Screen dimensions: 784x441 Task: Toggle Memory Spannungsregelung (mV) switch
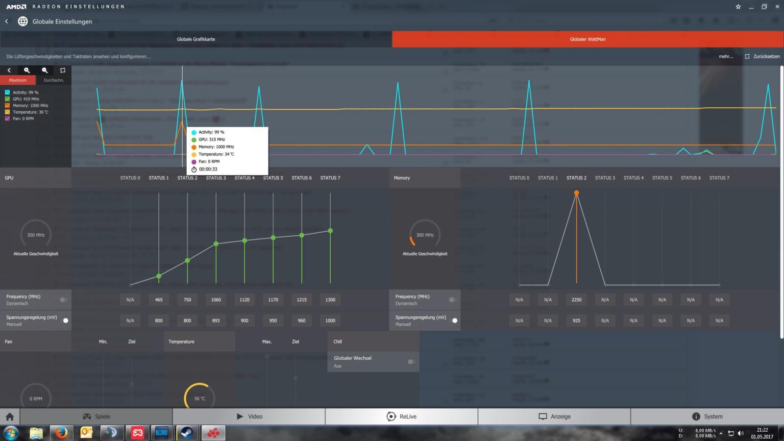coord(454,320)
